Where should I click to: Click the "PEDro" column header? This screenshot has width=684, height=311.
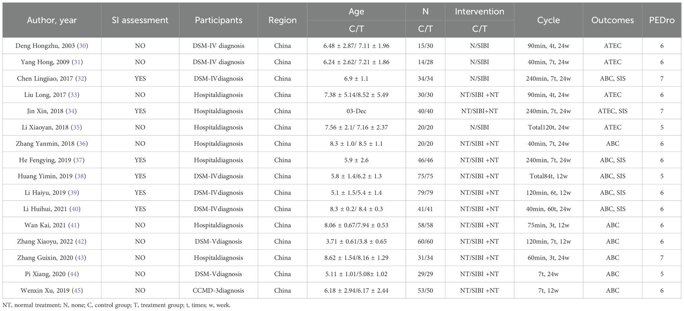(662, 21)
